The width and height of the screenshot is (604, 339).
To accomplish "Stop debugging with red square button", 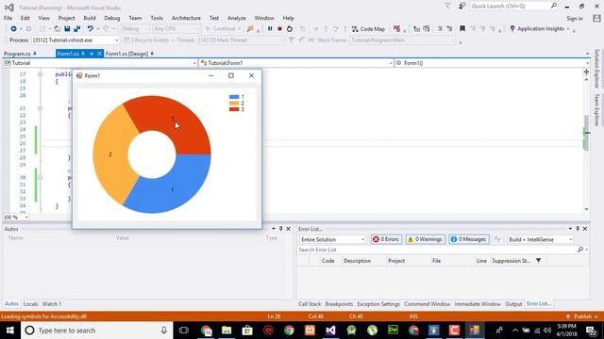I will [280, 29].
